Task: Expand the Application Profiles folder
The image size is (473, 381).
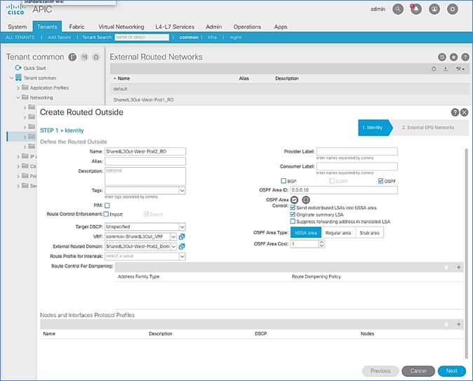Action: [x=18, y=88]
